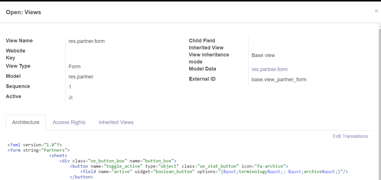Click the Sequence value 1
This screenshot has height=180, width=381.
(70, 87)
